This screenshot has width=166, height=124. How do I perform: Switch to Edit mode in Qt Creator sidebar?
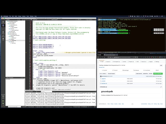(x=3, y=26)
